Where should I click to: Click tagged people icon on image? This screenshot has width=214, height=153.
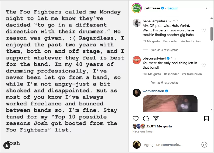tap(7, 146)
